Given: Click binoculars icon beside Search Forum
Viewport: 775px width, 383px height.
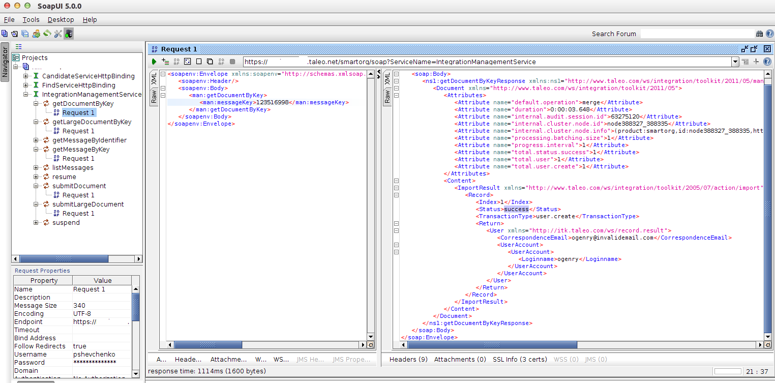Looking at the screenshot, I should pyautogui.click(x=759, y=34).
